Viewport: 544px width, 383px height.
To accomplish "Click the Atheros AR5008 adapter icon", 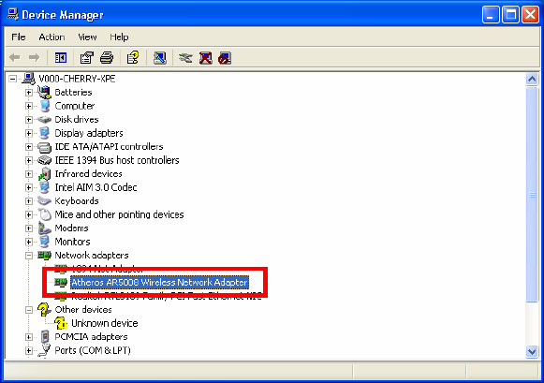I will 61,283.
